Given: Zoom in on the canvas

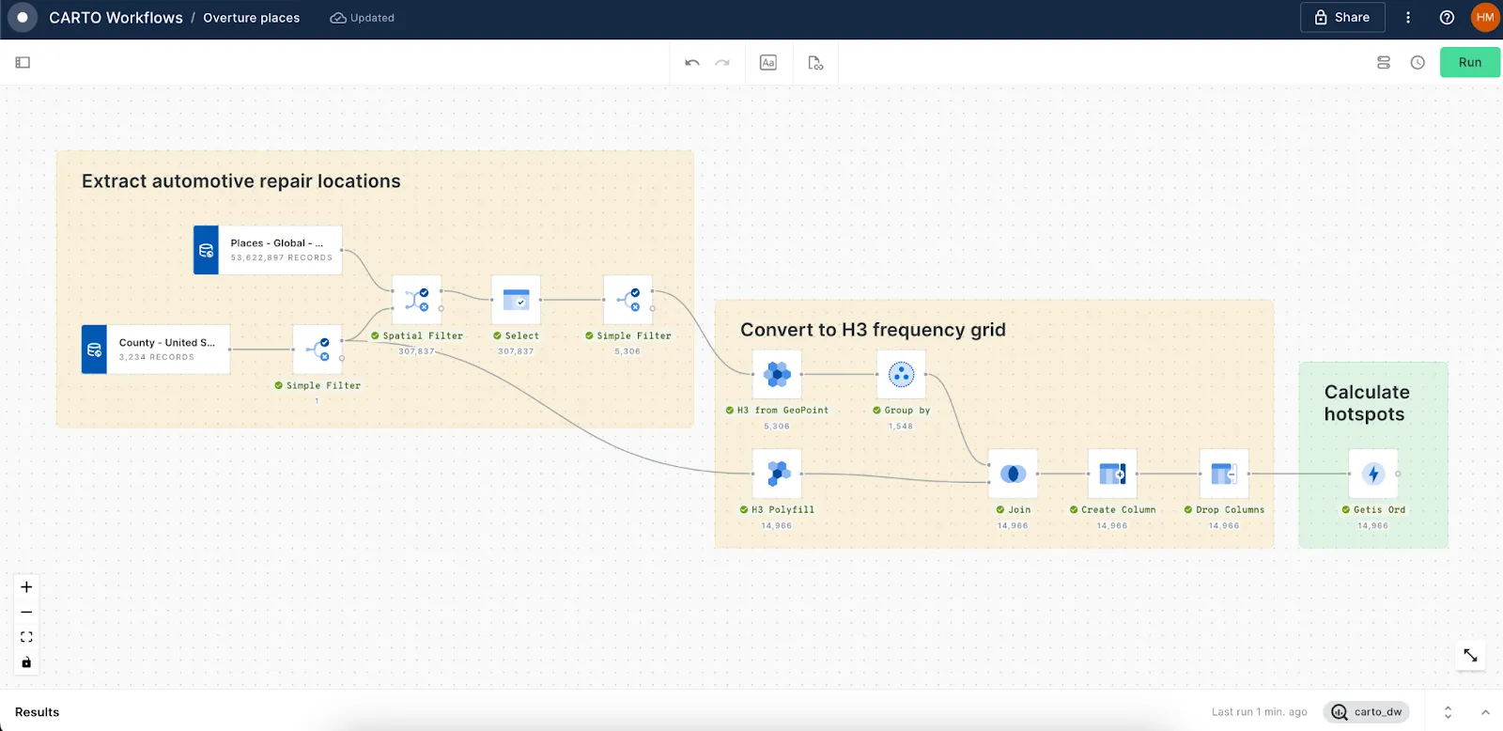Looking at the screenshot, I should 26,587.
